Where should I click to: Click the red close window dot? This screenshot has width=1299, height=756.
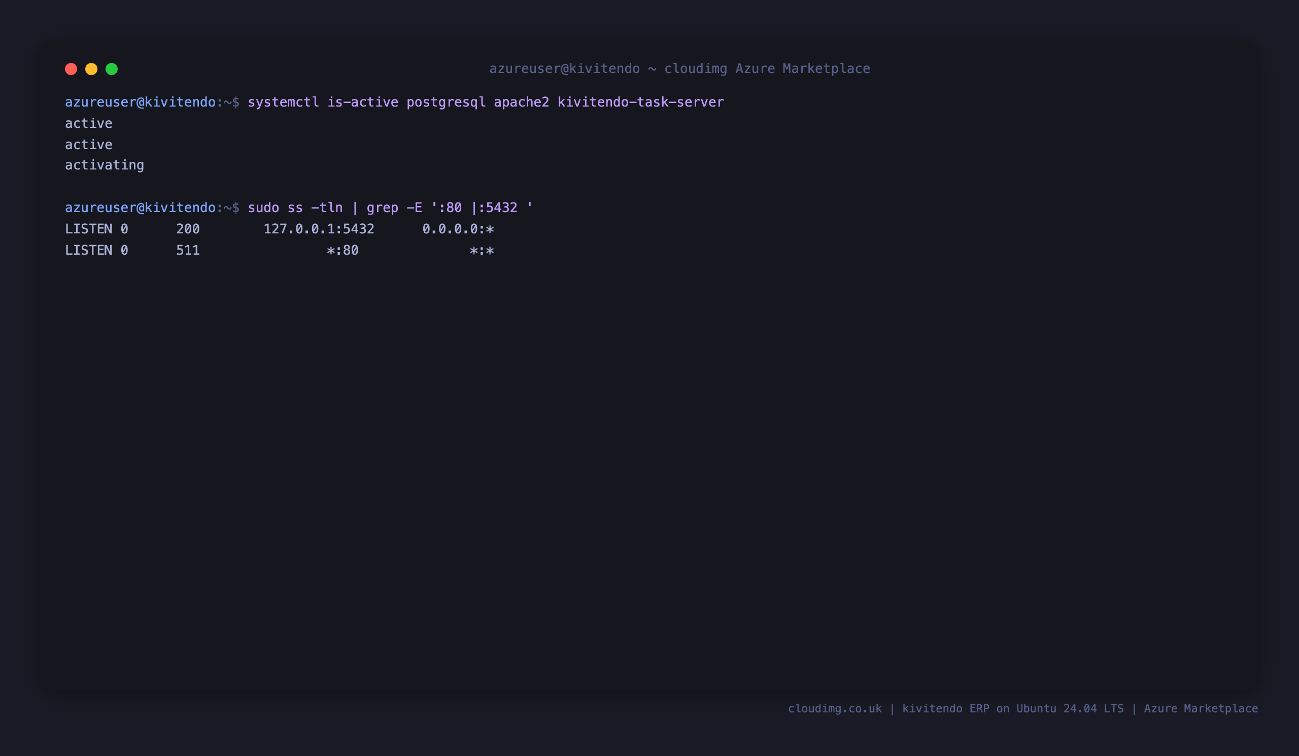[71, 69]
